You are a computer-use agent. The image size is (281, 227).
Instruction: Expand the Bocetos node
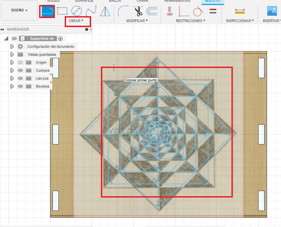pyautogui.click(x=12, y=86)
